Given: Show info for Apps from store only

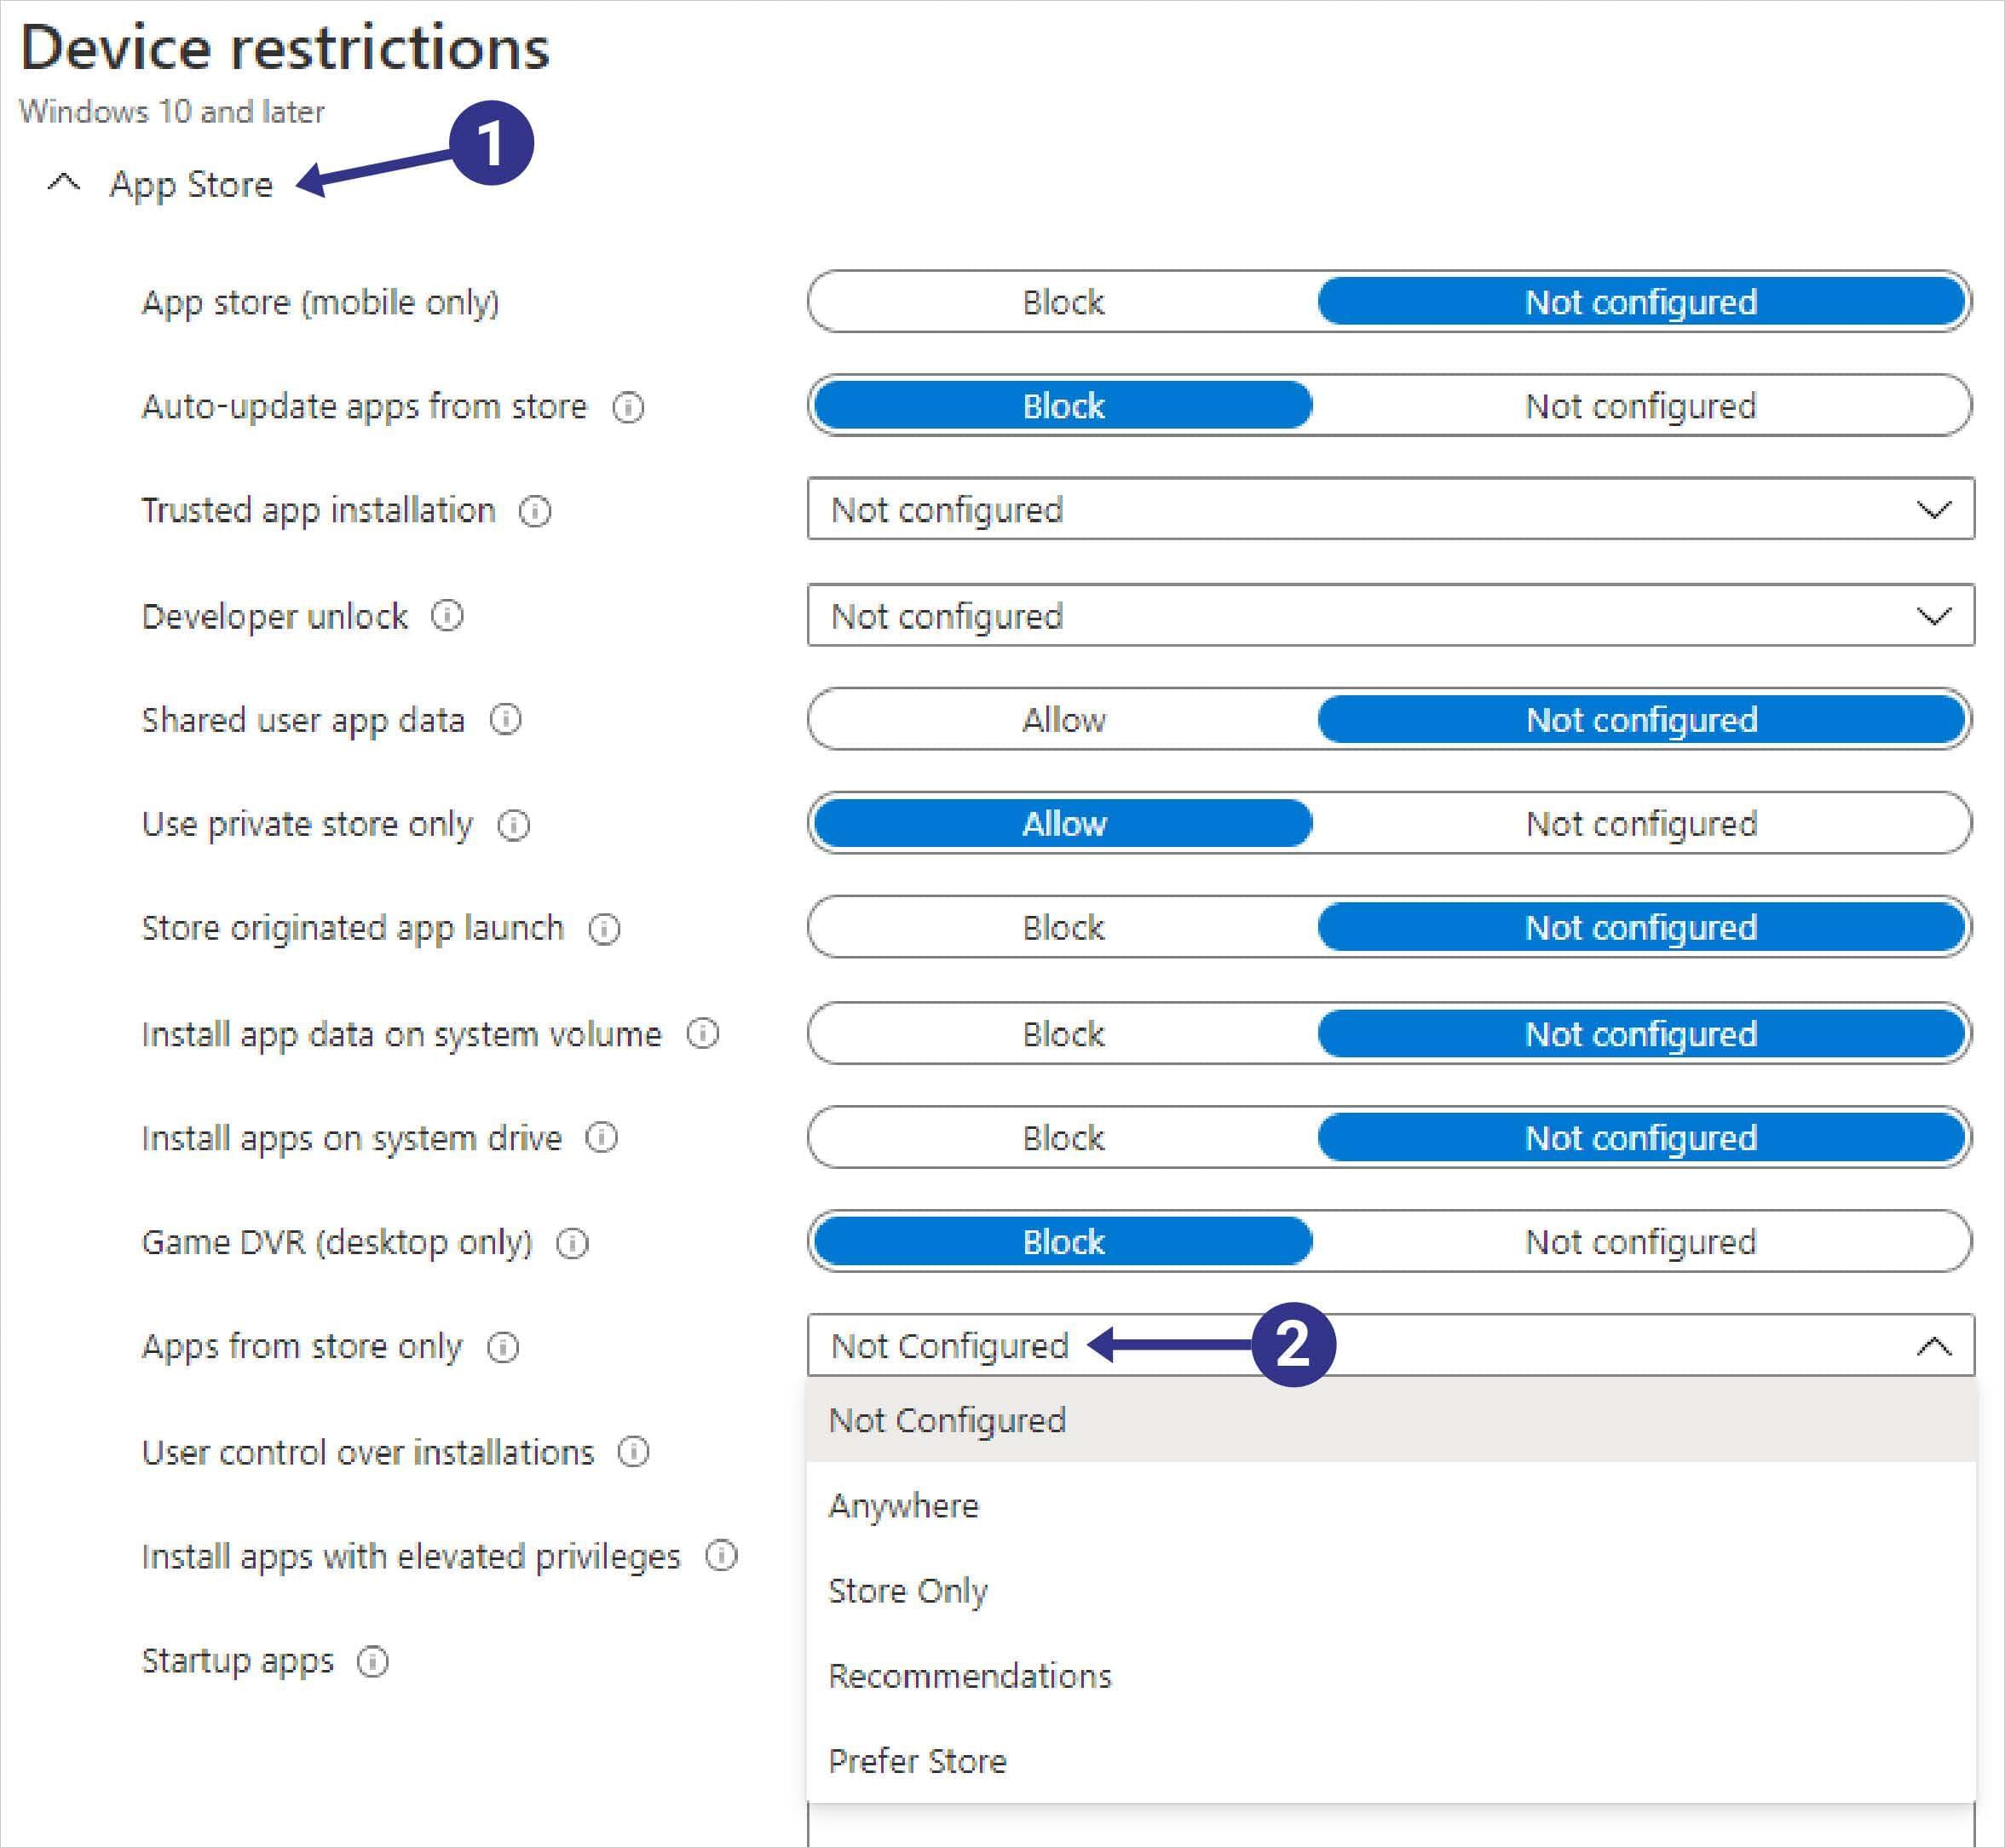Looking at the screenshot, I should click(x=502, y=1348).
